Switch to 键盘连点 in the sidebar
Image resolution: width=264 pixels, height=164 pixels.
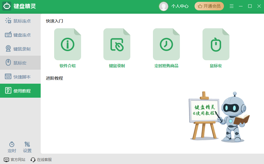[x=20, y=35]
